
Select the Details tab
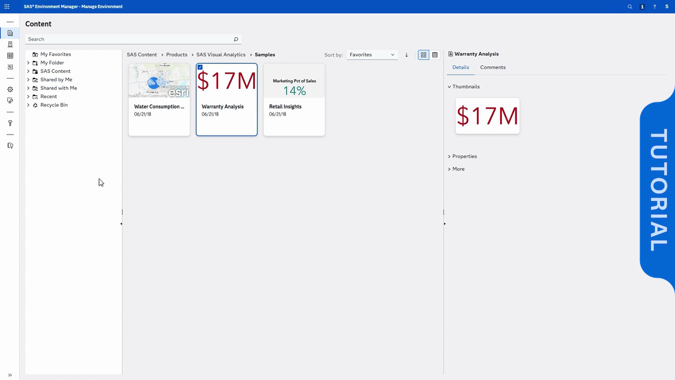click(x=460, y=68)
